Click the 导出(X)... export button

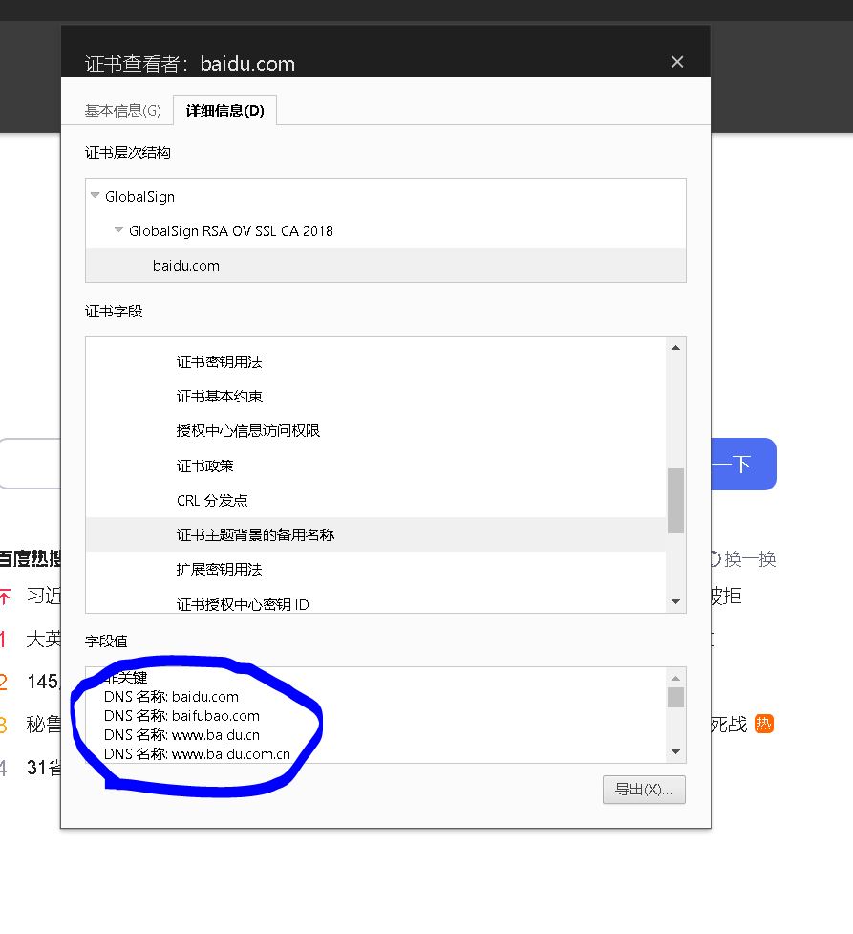click(x=644, y=790)
